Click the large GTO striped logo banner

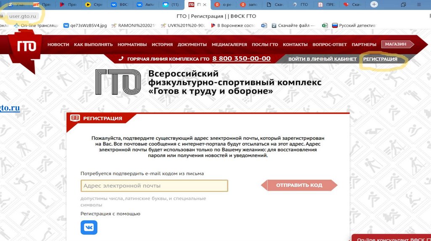[118, 82]
